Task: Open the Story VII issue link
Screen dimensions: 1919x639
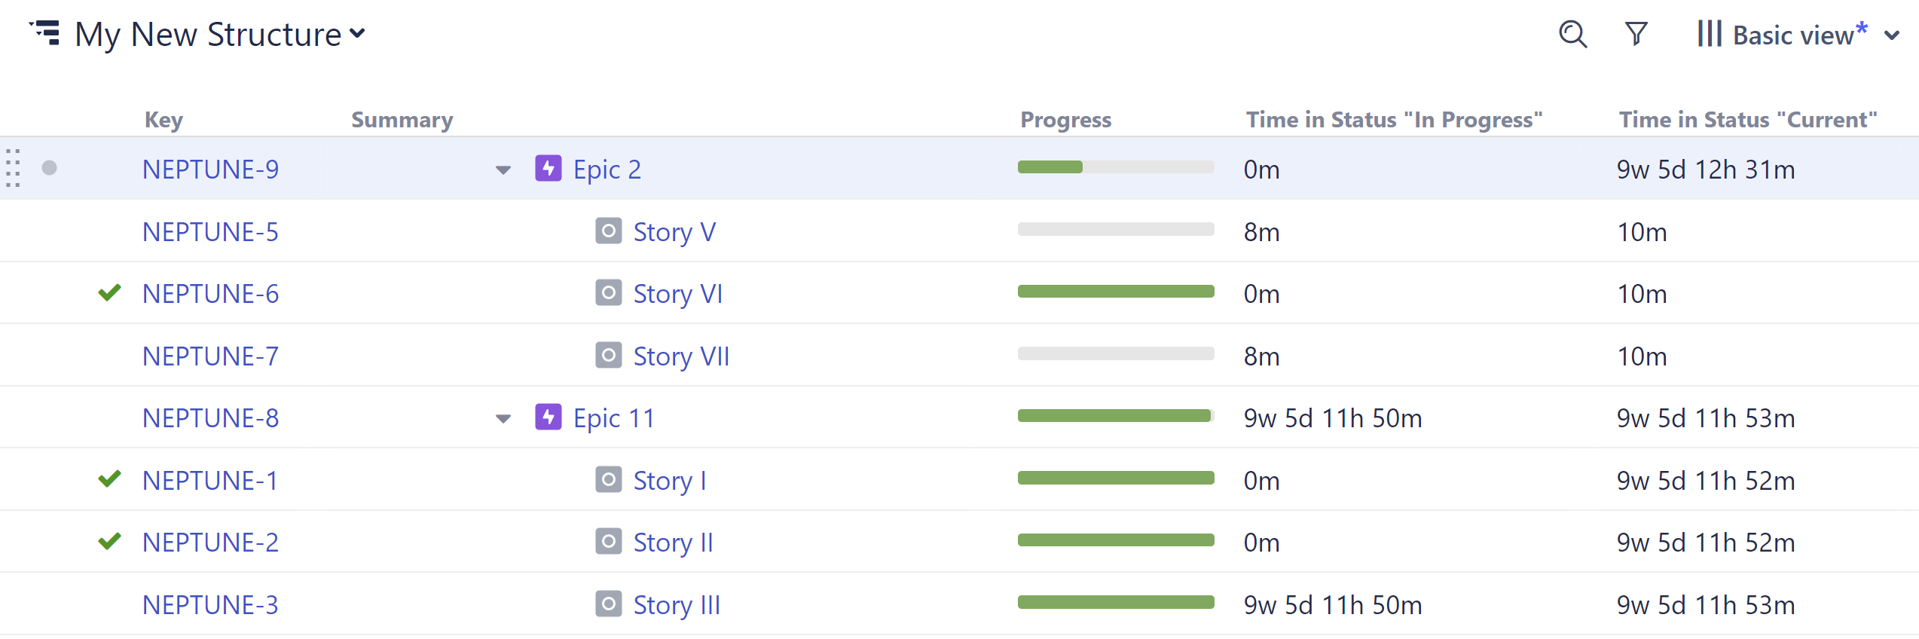Action: point(680,355)
